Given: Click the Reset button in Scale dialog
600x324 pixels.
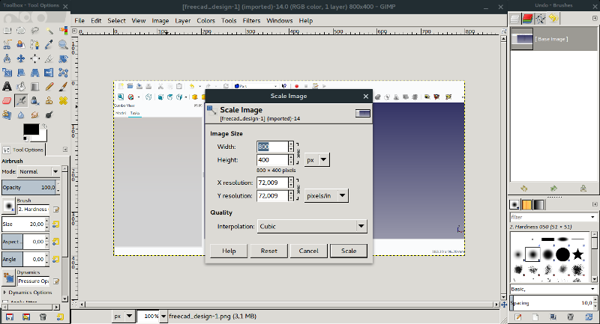Looking at the screenshot, I should point(268,251).
